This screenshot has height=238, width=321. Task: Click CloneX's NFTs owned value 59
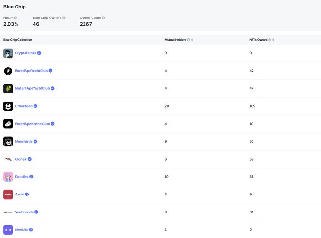point(252,159)
